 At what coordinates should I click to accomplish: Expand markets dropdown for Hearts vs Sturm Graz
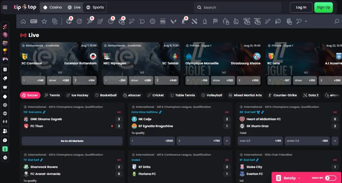[335, 141]
